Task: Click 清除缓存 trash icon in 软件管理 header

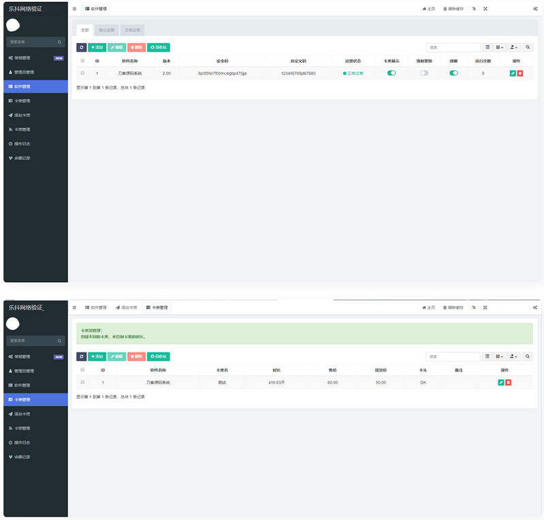Action: (445, 9)
